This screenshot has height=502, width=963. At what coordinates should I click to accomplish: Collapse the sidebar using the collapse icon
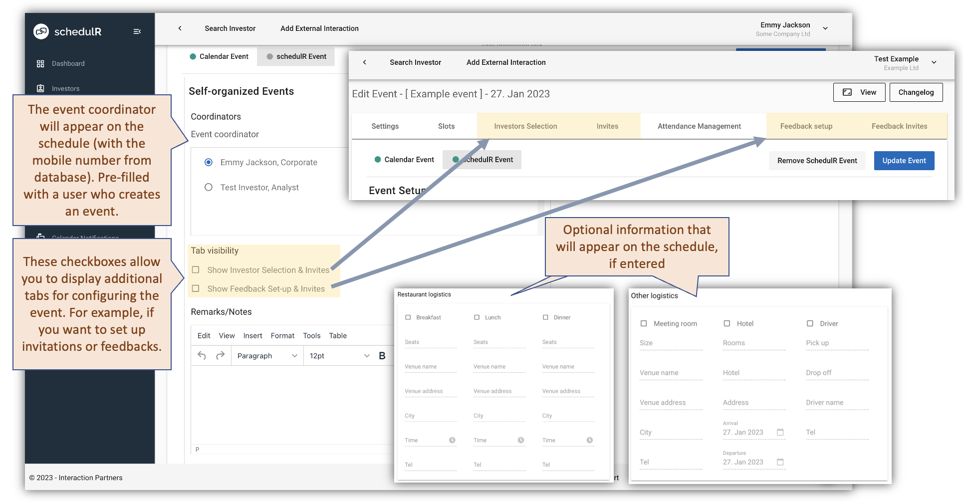pos(138,31)
